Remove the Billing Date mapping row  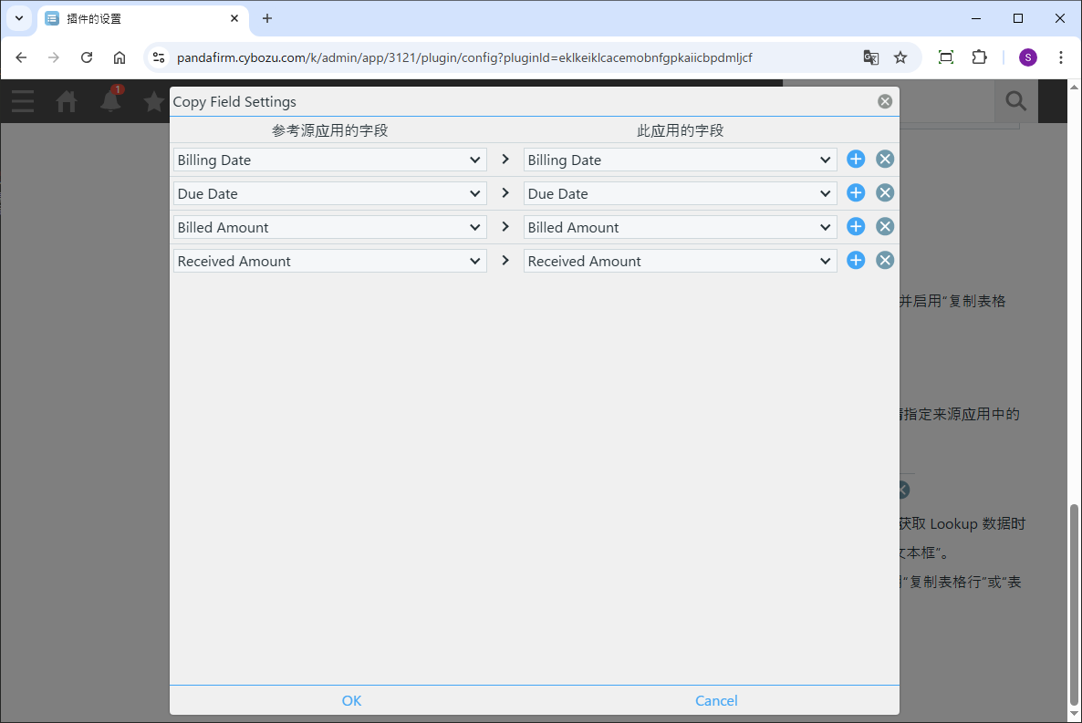pyautogui.click(x=885, y=160)
